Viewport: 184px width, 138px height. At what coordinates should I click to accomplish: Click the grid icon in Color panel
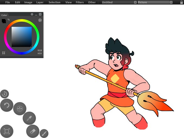(x=4, y=53)
